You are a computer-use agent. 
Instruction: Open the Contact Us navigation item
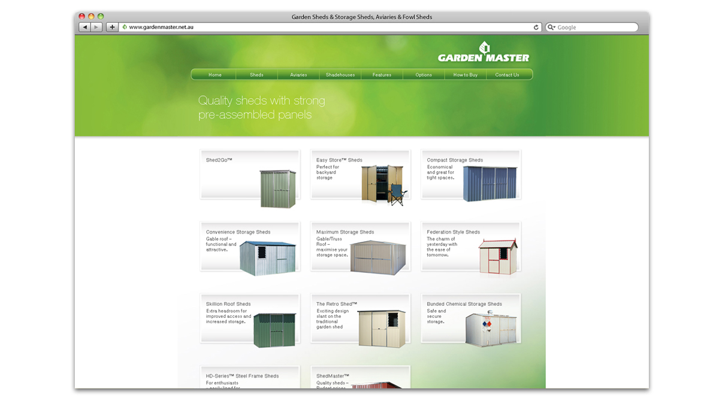[507, 75]
